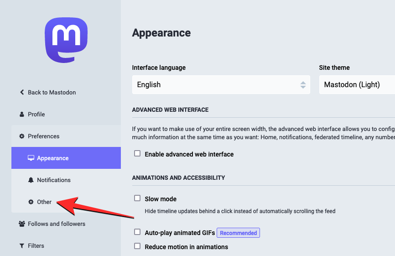Click the Filters funnel icon
The image size is (395, 256).
[22, 246]
